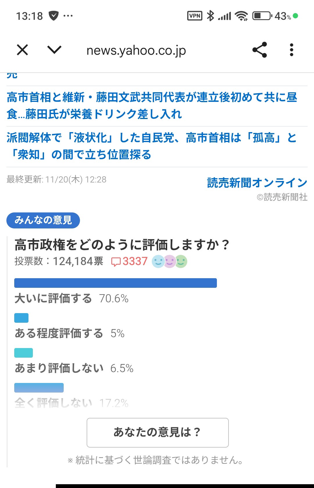314x488 pixels.
Task: Tap the みんなの意見 blue pill label
Action: coord(43,220)
